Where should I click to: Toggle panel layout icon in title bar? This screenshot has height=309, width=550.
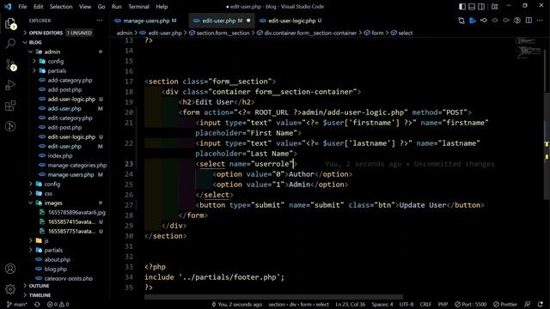coord(472,7)
